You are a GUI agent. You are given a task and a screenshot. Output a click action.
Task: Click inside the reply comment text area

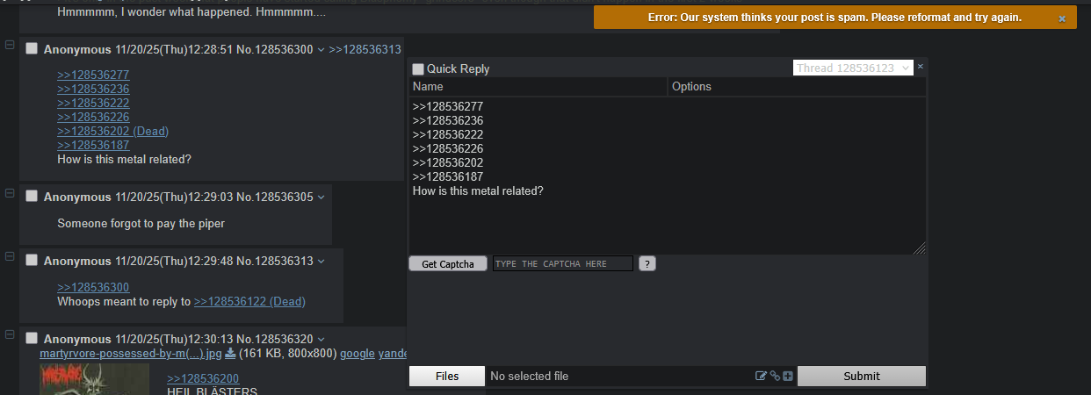(x=667, y=176)
